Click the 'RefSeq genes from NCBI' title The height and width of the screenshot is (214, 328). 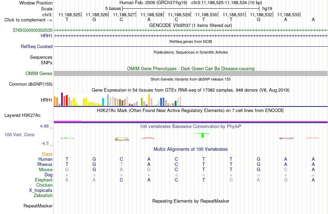tap(191, 41)
